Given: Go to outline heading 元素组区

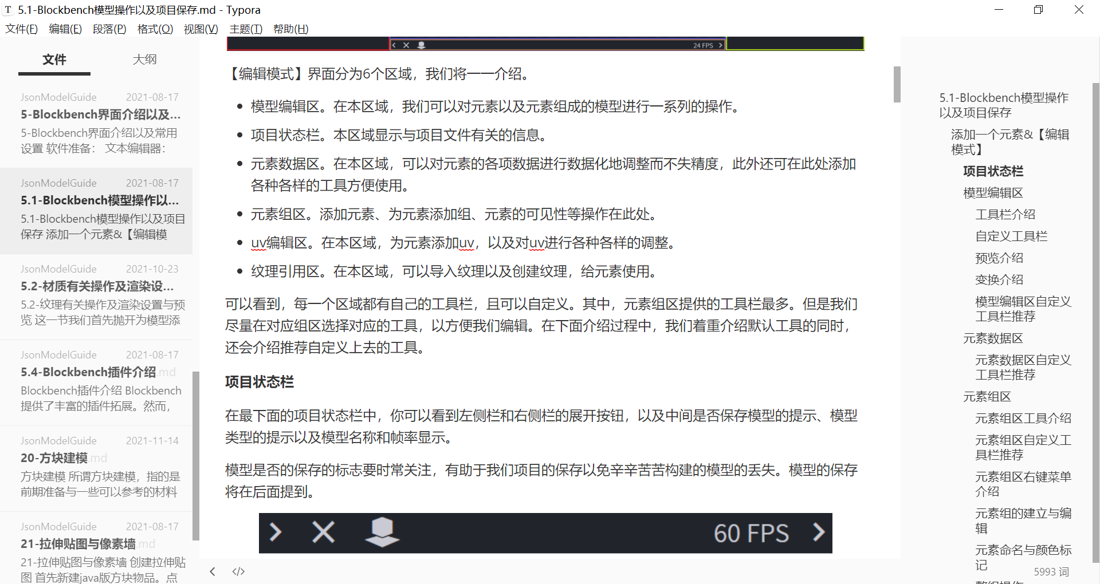Looking at the screenshot, I should pyautogui.click(x=987, y=397).
